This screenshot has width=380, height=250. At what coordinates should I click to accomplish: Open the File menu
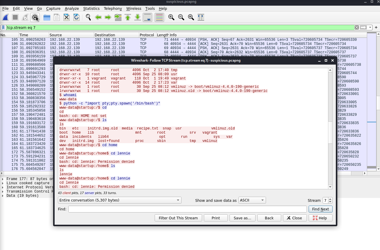(x=5, y=9)
